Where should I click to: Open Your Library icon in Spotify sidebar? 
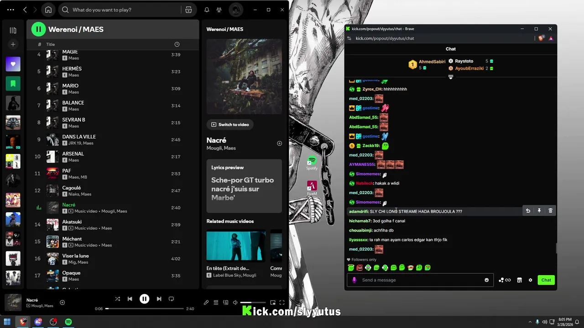13,31
